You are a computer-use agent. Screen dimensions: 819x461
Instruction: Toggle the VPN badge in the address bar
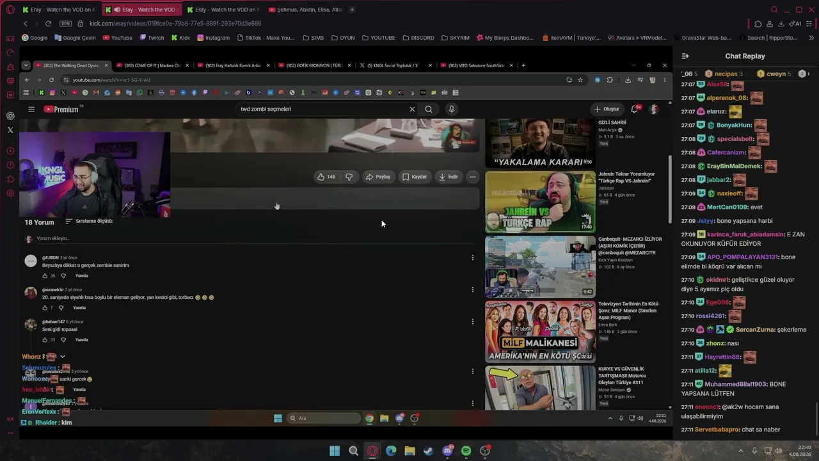(x=65, y=24)
